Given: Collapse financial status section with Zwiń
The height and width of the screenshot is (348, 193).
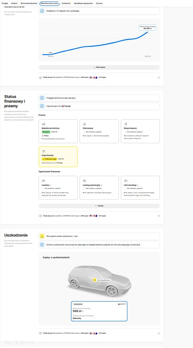Looking at the screenshot, I should [x=99, y=206].
